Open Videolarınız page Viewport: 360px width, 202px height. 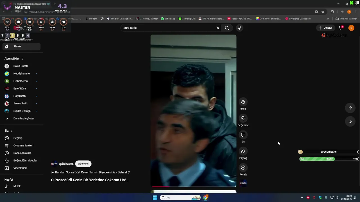21,168
